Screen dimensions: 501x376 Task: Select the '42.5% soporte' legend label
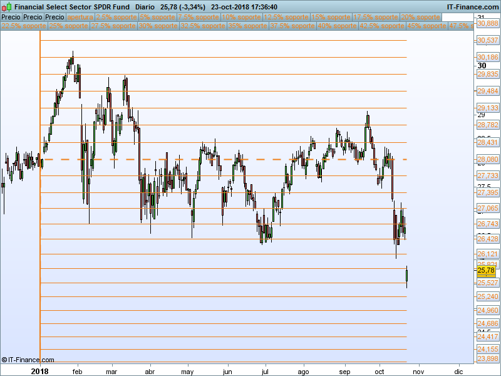(381, 26)
